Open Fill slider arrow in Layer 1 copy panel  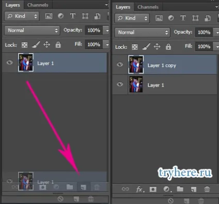click(x=216, y=47)
